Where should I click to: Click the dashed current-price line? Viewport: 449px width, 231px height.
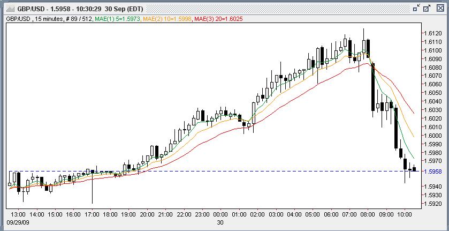click(214, 172)
